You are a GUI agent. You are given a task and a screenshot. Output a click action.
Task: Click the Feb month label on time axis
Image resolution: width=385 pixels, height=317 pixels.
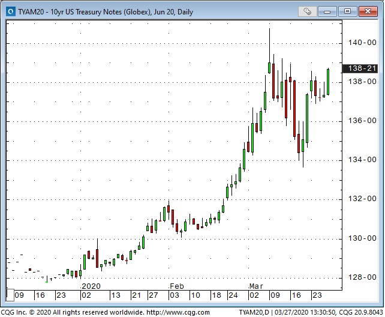(177, 286)
